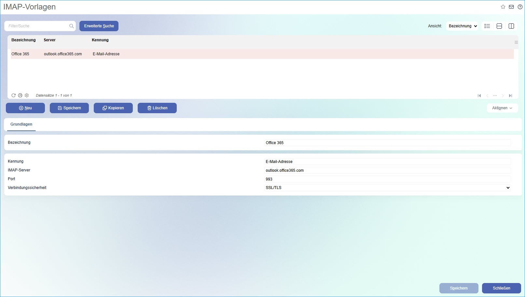Select the Office 365 table row
This screenshot has width=525, height=297.
(262, 54)
